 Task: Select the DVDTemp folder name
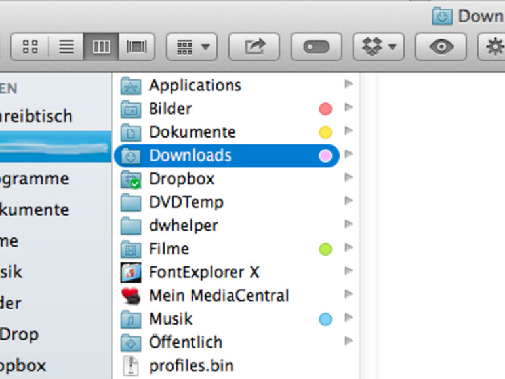click(186, 203)
